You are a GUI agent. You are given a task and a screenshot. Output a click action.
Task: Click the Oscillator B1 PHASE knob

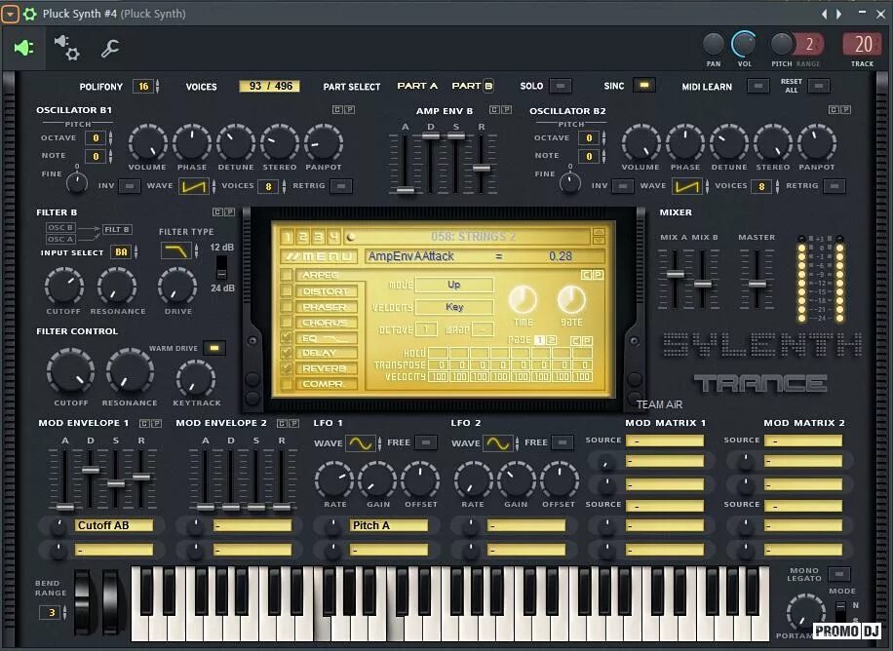coord(192,142)
